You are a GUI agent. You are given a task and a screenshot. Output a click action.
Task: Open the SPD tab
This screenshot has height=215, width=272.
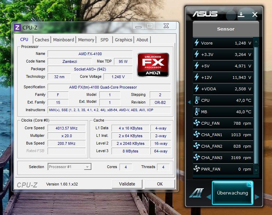[104, 40]
